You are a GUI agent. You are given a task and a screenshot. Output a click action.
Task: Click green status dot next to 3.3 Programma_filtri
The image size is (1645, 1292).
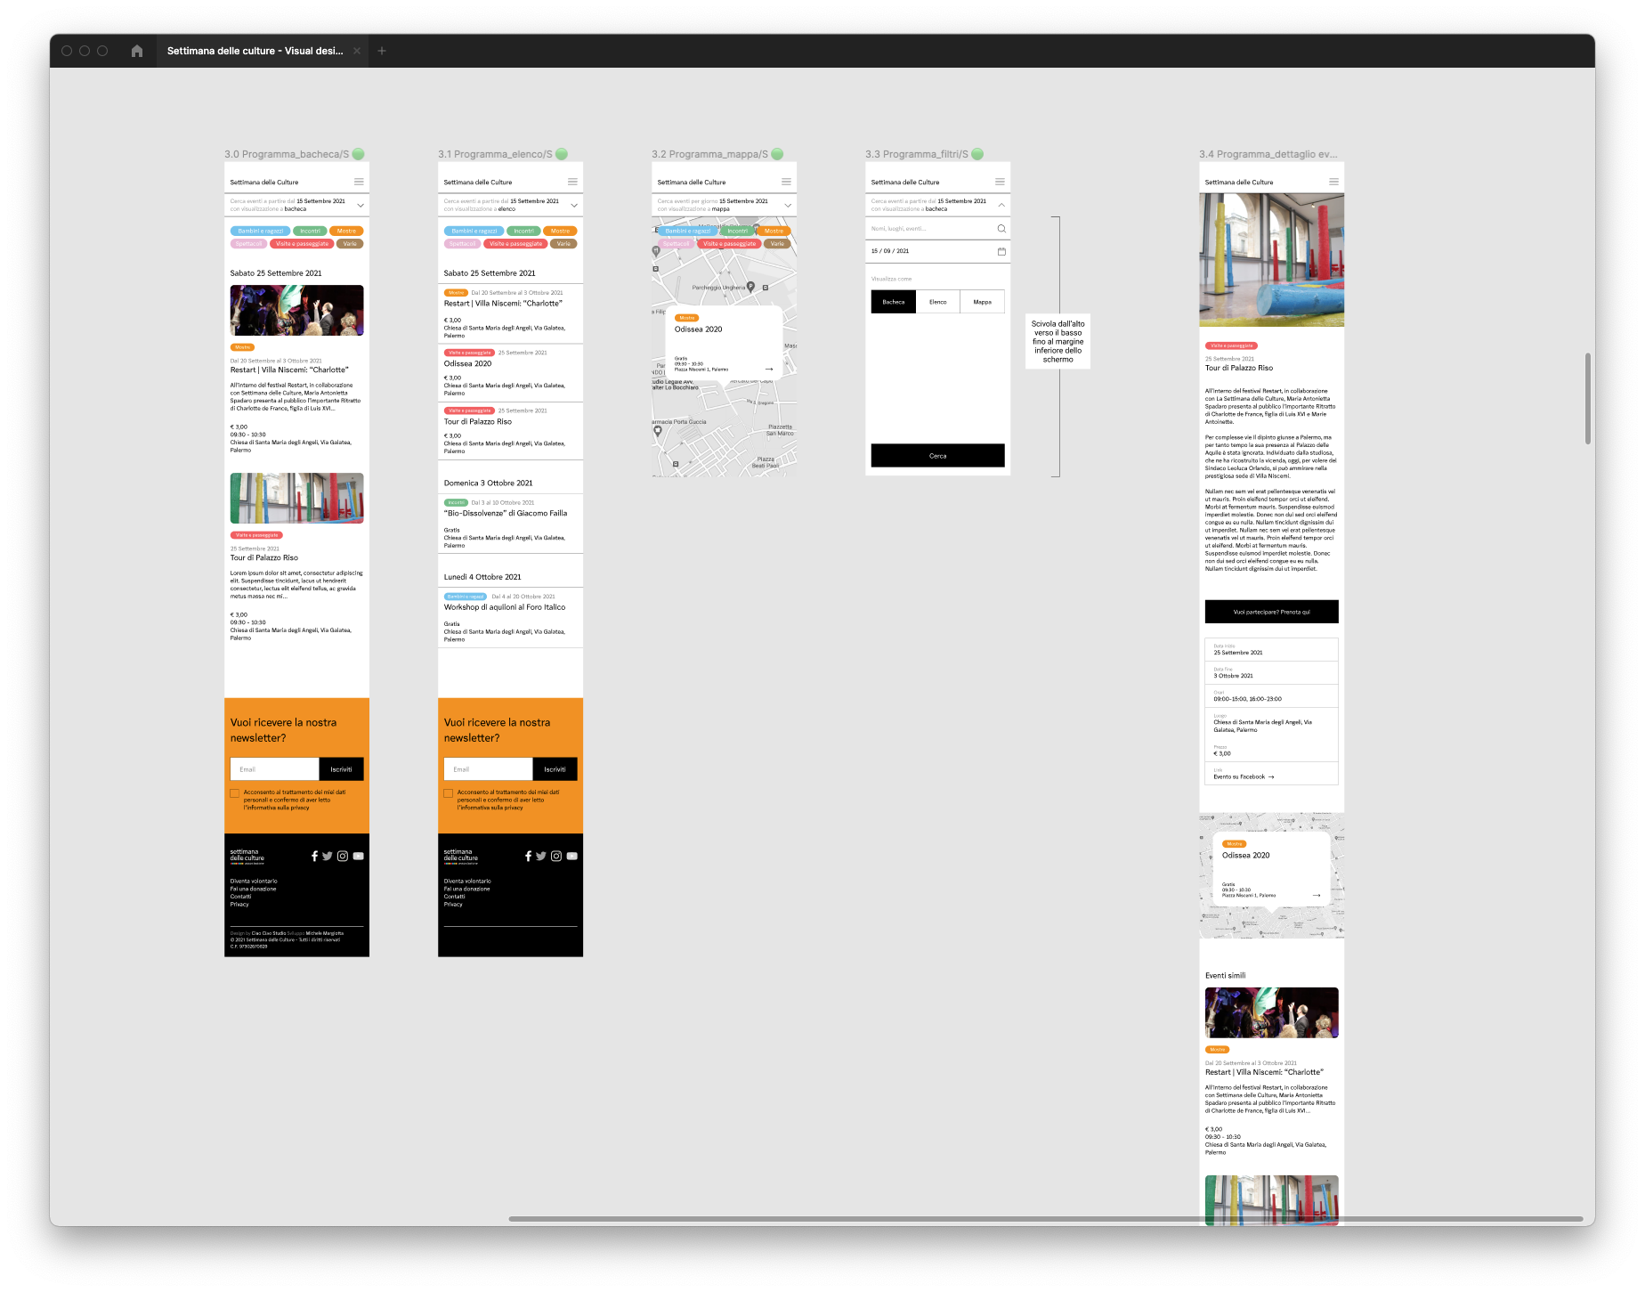[977, 154]
